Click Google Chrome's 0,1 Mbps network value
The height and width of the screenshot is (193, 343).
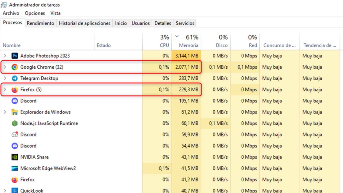click(247, 67)
